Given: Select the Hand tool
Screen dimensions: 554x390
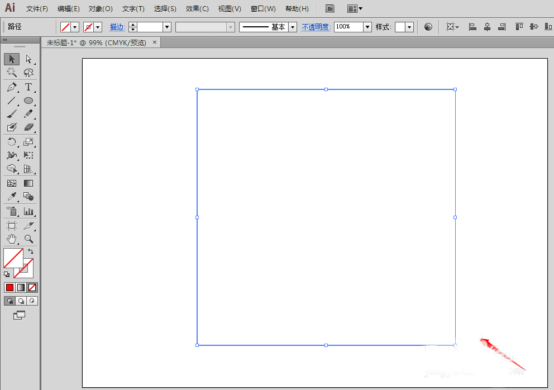Looking at the screenshot, I should pyautogui.click(x=12, y=239).
